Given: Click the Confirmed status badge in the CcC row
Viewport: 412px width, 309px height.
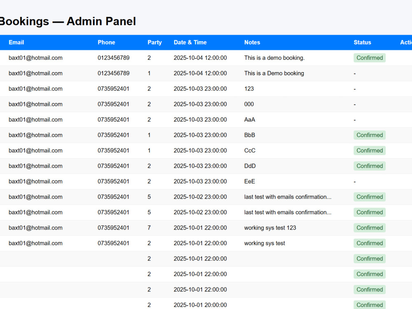Looking at the screenshot, I should pyautogui.click(x=370, y=150).
